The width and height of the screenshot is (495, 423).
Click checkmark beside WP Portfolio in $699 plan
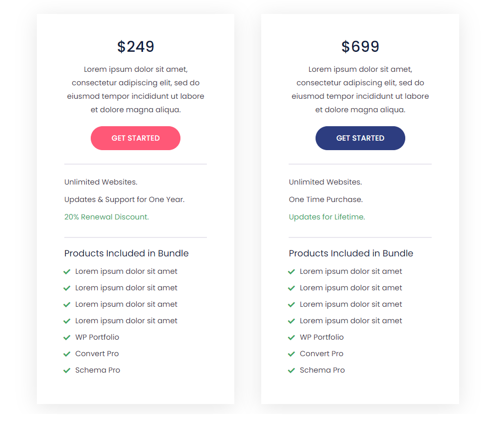pos(292,337)
